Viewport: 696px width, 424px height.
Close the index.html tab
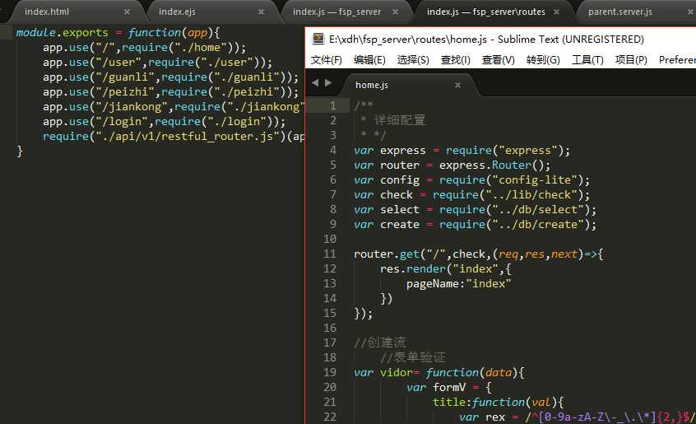(127, 12)
